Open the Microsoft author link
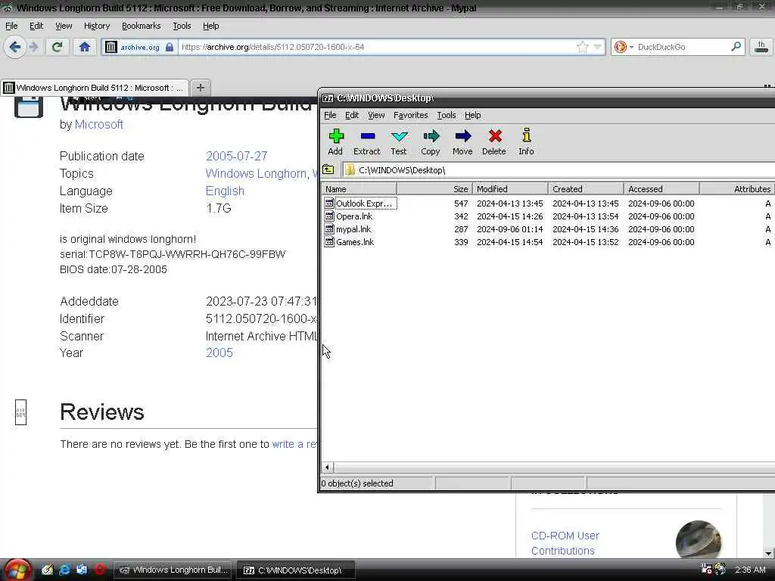Image resolution: width=775 pixels, height=581 pixels. click(99, 125)
